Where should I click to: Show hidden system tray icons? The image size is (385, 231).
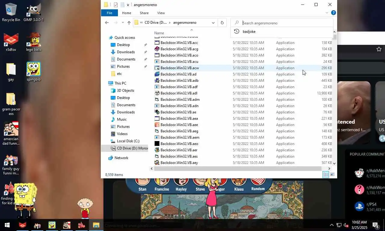pyautogui.click(x=332, y=225)
